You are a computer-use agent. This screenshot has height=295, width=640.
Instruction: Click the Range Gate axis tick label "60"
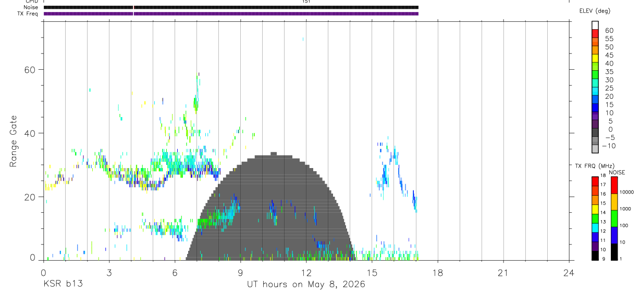tap(29, 70)
